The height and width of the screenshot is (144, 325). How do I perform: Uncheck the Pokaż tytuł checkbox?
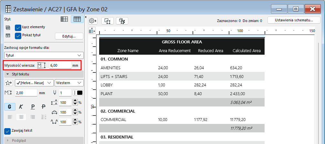18,35
